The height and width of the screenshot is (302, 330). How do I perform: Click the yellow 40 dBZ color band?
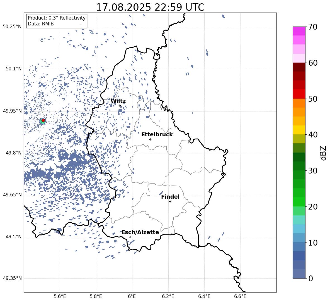coord(299,130)
